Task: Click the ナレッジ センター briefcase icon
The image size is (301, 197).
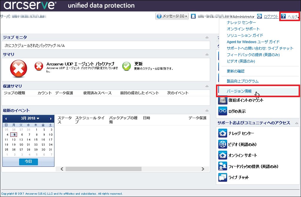Action: pos(222,133)
